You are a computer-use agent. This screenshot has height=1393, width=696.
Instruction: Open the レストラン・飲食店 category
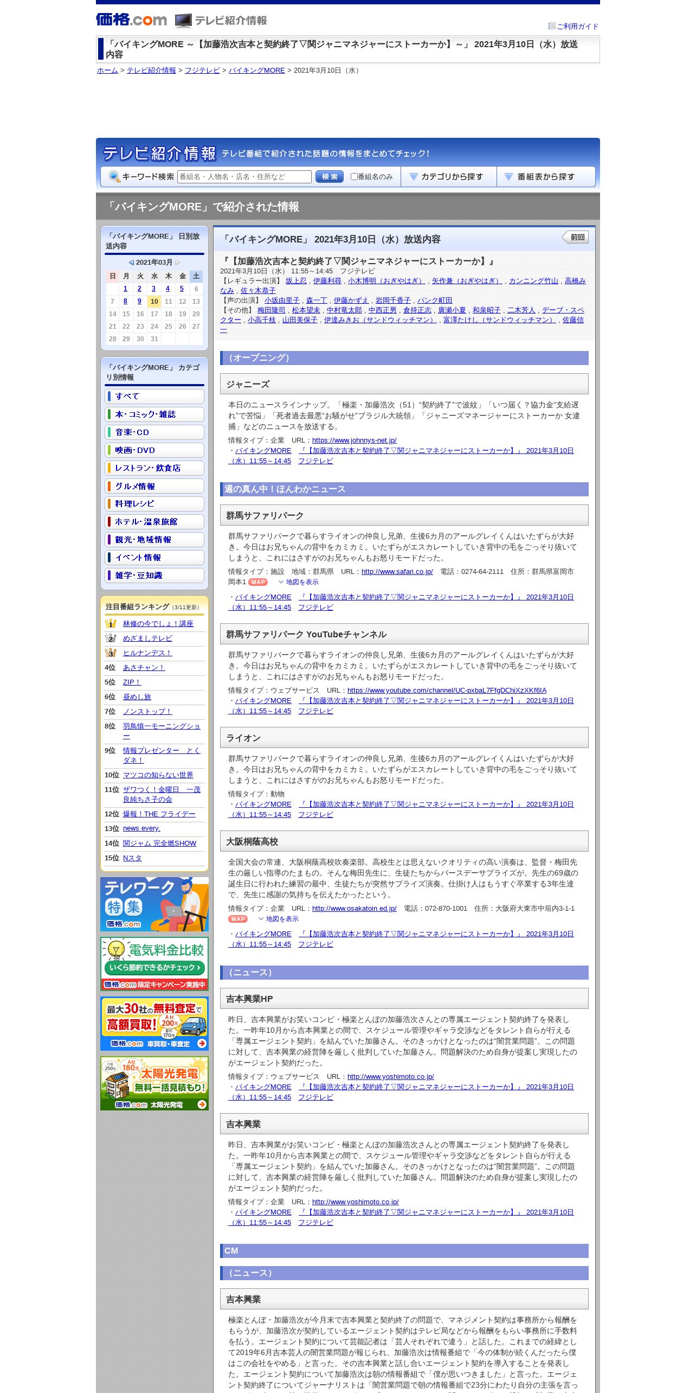point(154,468)
